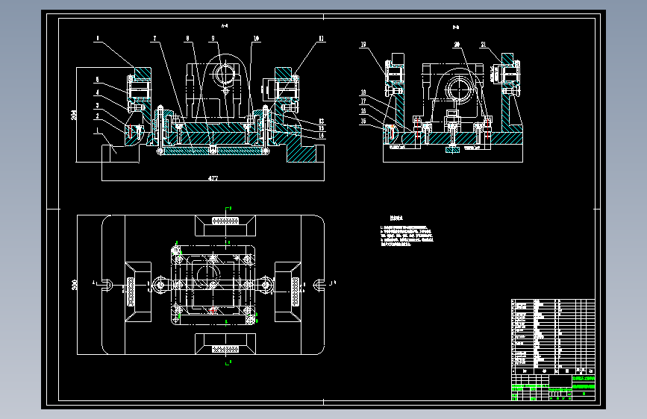Click the bearing bore circle in A-A view

point(225,75)
